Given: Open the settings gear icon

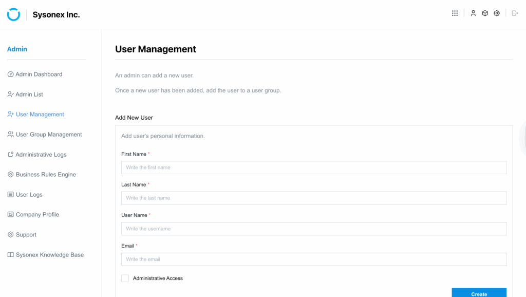Looking at the screenshot, I should tap(497, 13).
